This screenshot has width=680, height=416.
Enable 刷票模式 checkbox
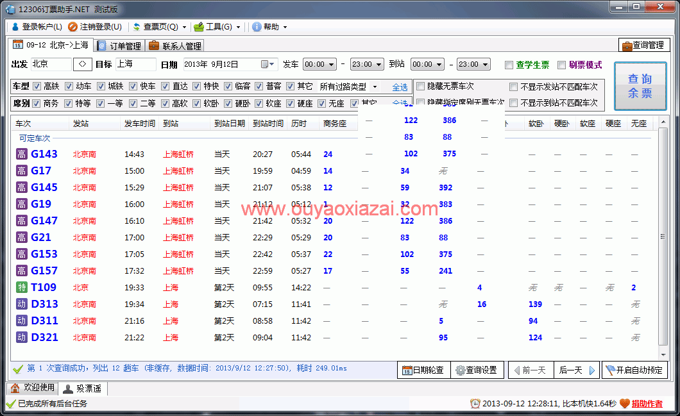561,65
